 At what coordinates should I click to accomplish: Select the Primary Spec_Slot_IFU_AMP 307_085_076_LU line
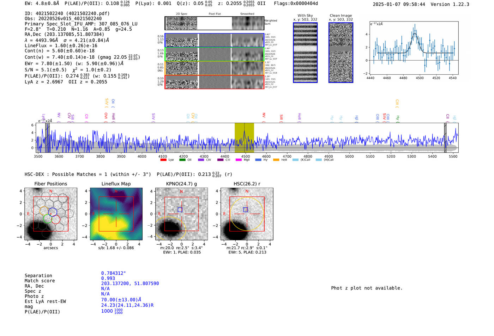coord(81,24)
